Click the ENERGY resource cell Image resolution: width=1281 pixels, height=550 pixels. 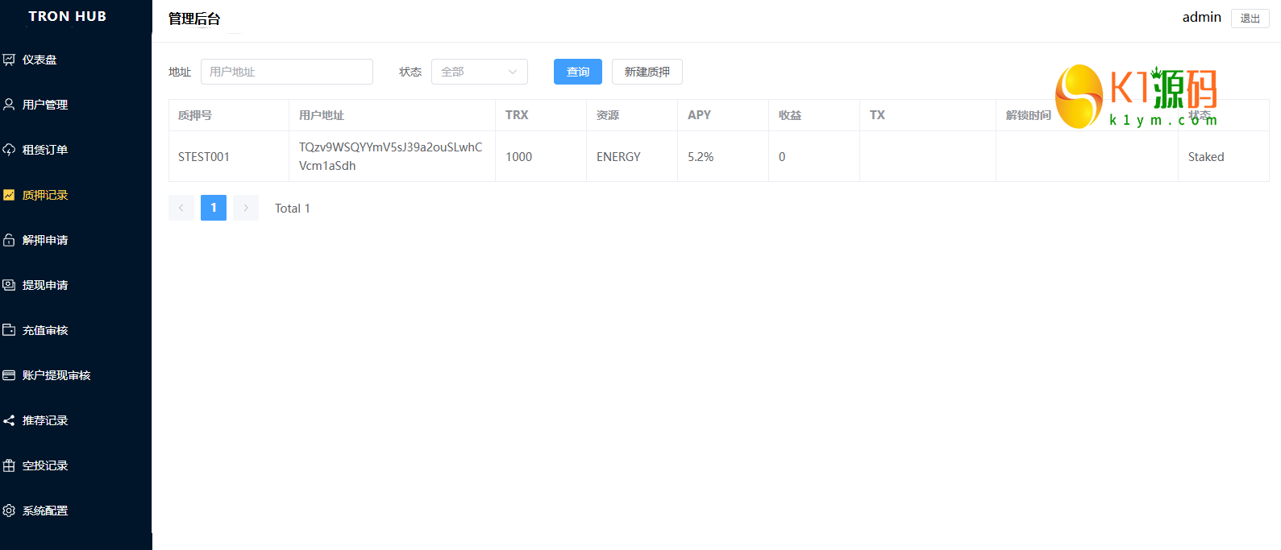point(632,156)
